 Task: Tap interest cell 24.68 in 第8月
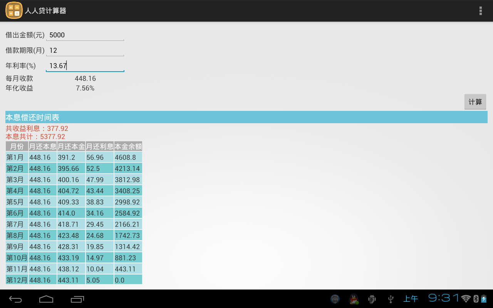pos(100,235)
